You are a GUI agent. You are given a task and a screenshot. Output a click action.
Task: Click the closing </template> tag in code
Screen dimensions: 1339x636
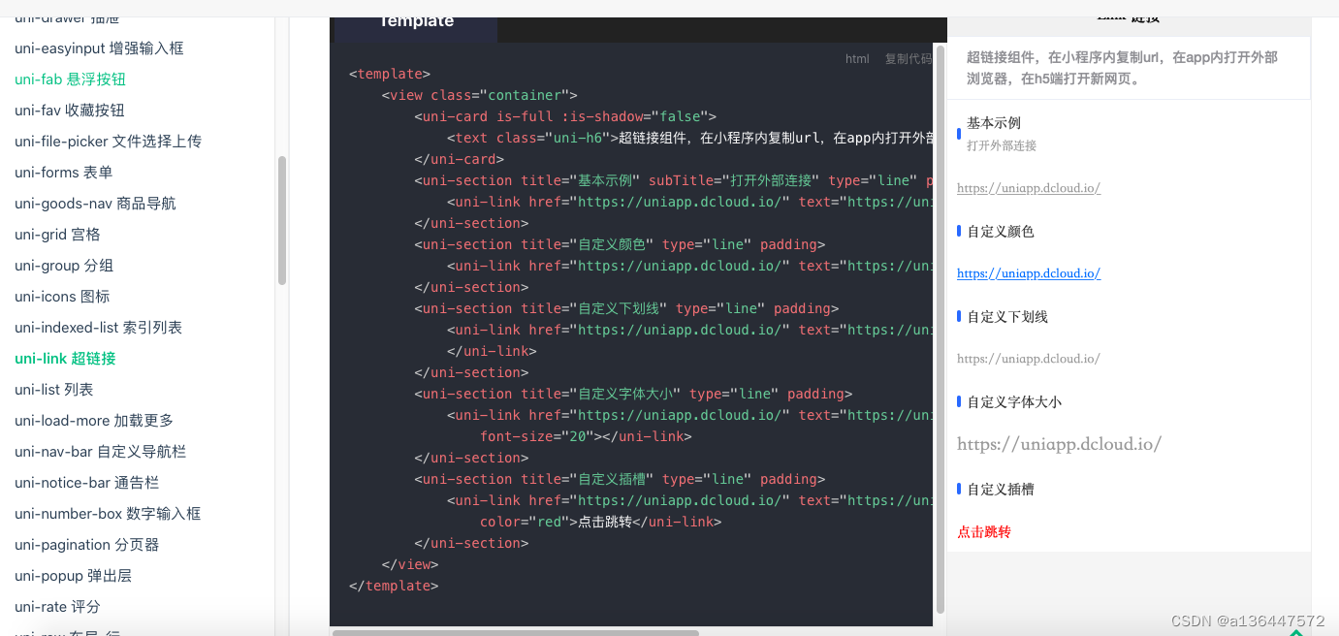pos(394,586)
